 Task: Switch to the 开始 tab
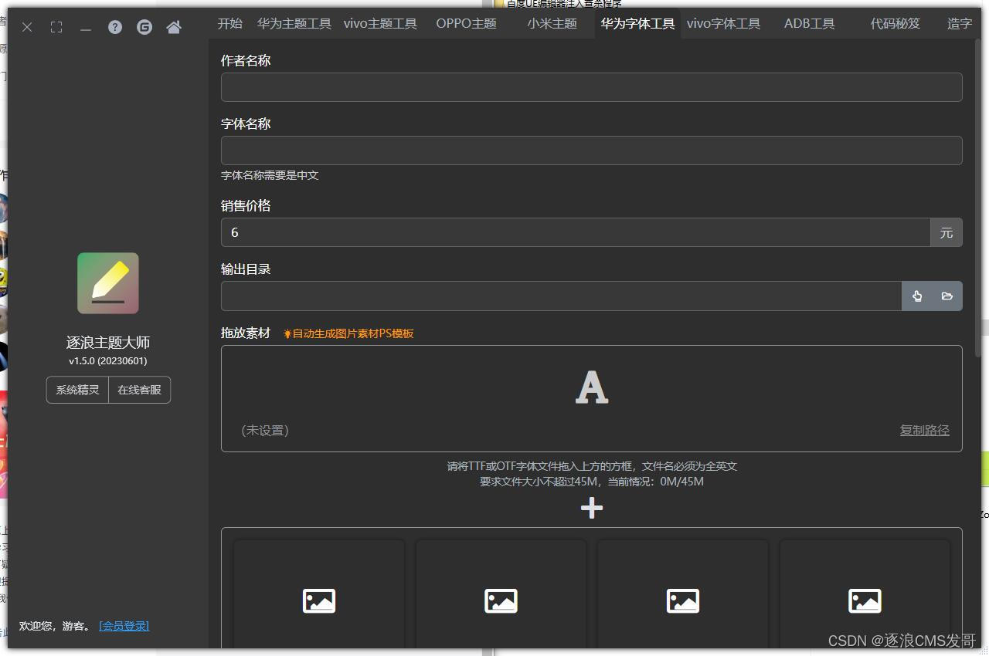point(229,23)
